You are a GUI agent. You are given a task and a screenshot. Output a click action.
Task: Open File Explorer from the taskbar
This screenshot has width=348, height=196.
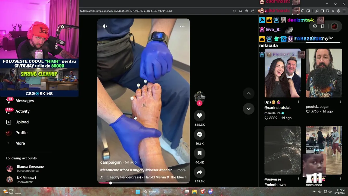[x=194, y=192]
